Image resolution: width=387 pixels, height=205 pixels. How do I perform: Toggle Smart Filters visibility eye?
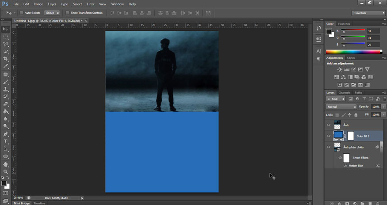point(340,158)
